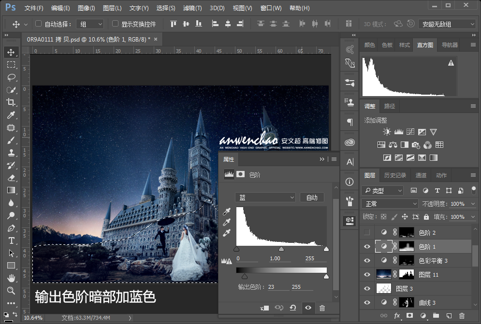Add a Brightness/Contrast adjustment
The height and width of the screenshot is (324, 481).
[387, 132]
